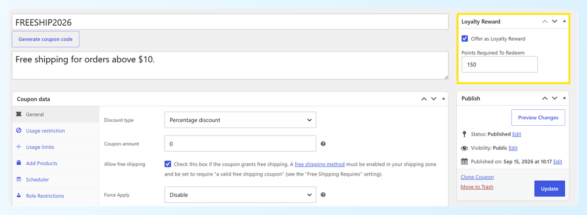This screenshot has width=587, height=215.
Task: Move Loyalty Reward panel up
Action: 545,22
